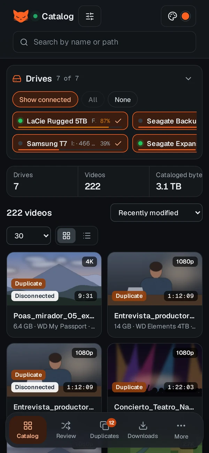
Task: Open the Downloads tab
Action: 143,430
